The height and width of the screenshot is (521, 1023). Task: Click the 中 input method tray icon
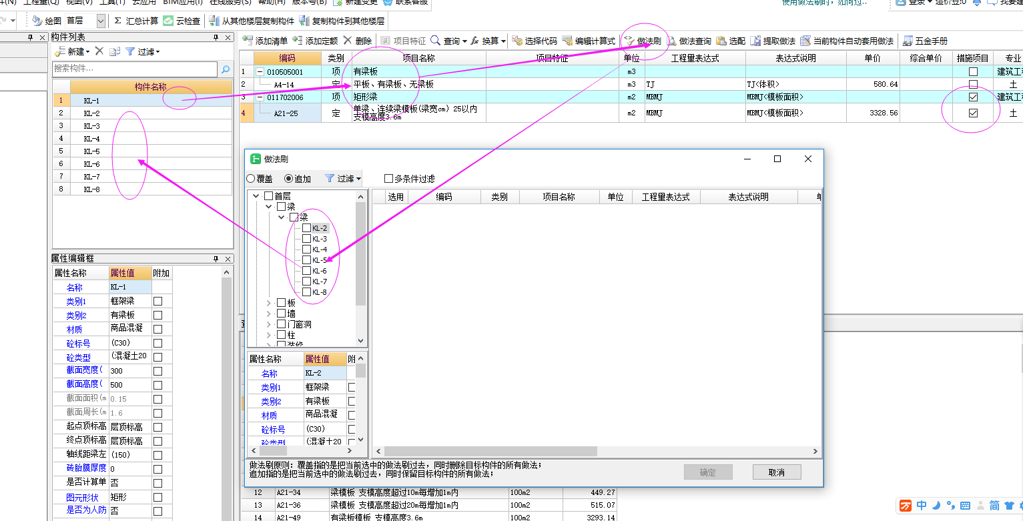pyautogui.click(x=921, y=506)
